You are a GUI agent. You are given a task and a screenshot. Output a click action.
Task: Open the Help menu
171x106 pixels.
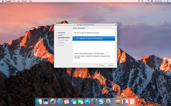[x=30, y=1]
